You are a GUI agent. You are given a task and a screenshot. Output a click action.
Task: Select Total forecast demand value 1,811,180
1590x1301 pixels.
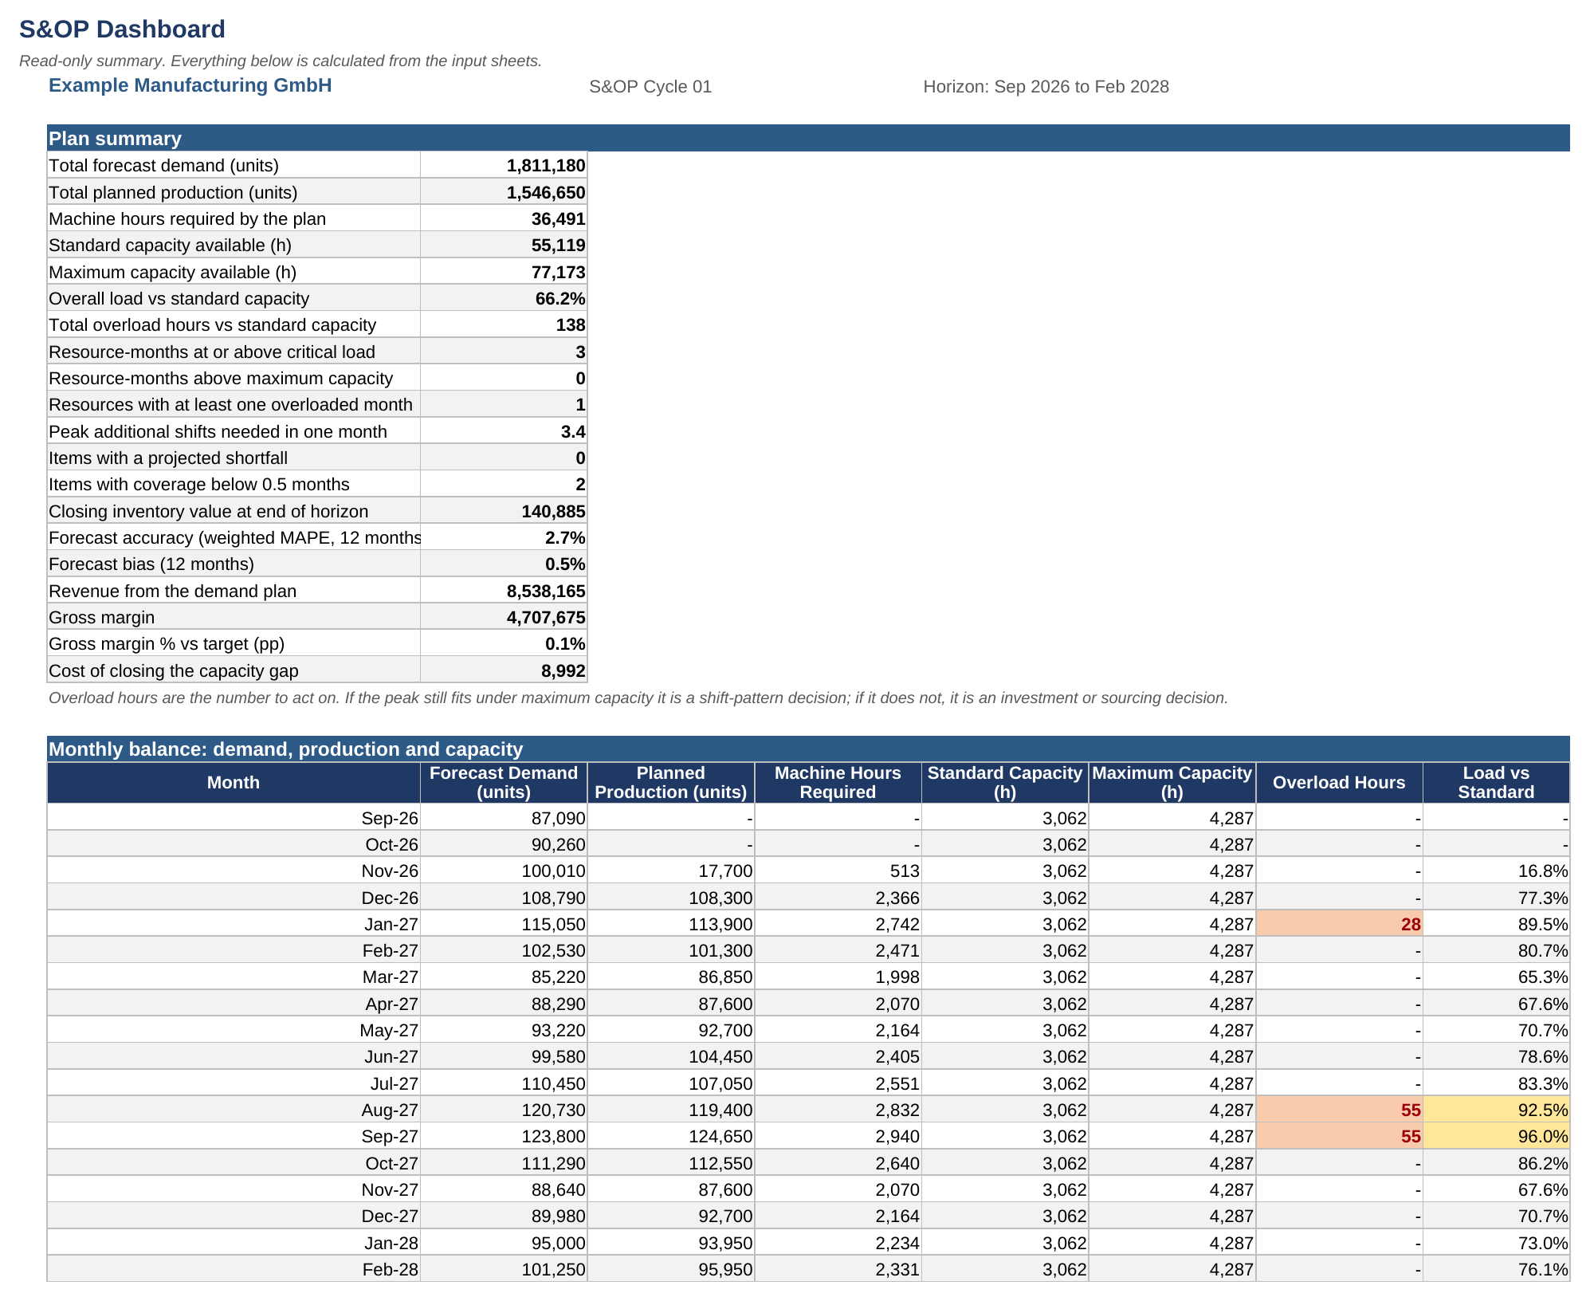point(504,165)
